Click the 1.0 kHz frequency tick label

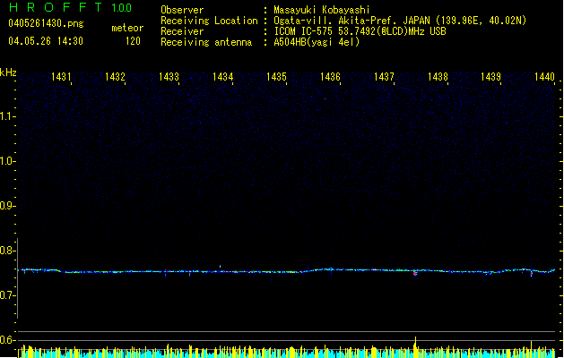(x=7, y=161)
